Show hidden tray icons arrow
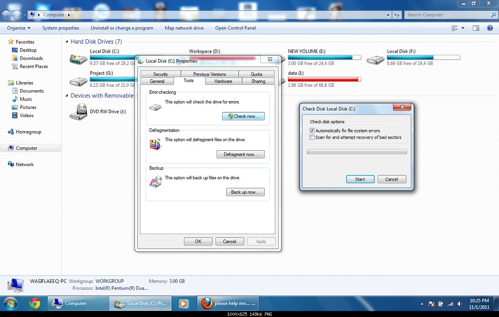499x317 pixels. (x=422, y=304)
